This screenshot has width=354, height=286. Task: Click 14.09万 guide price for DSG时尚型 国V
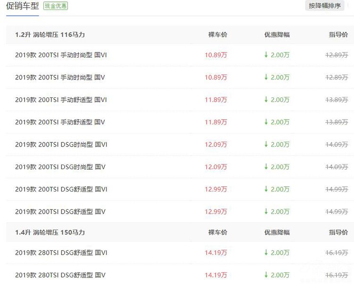(x=337, y=167)
